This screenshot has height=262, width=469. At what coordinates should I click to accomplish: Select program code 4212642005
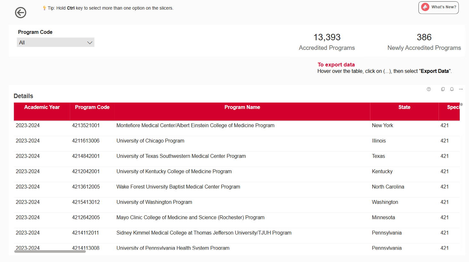86,218
